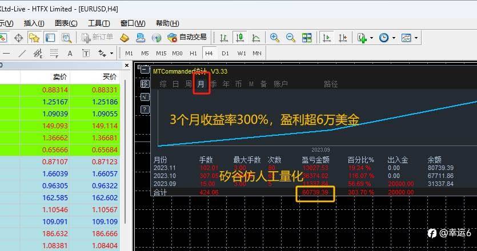
Task: Open the 图表(C) menu
Action: coord(66,23)
